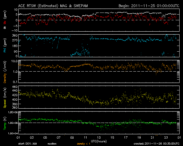Click the start DOY: 329 text
183x146 pixels.
click(x=27, y=144)
